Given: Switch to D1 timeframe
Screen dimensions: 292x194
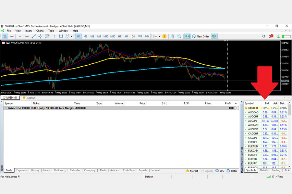Looking at the screenshot, I should click(x=133, y=37).
